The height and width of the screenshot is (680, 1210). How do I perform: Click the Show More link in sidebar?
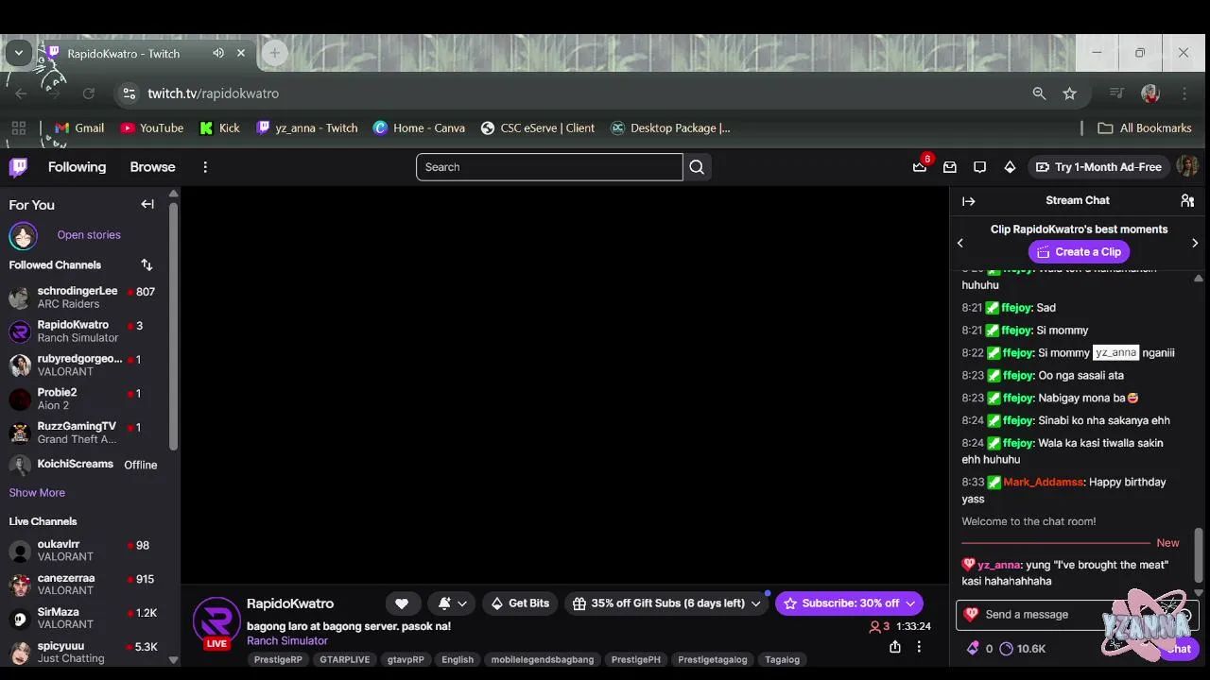click(x=37, y=493)
